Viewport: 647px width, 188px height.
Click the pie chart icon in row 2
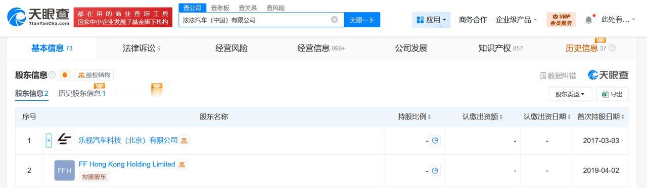[435, 170]
